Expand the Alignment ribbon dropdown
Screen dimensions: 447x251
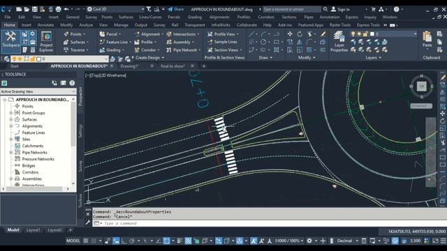[x=162, y=34]
